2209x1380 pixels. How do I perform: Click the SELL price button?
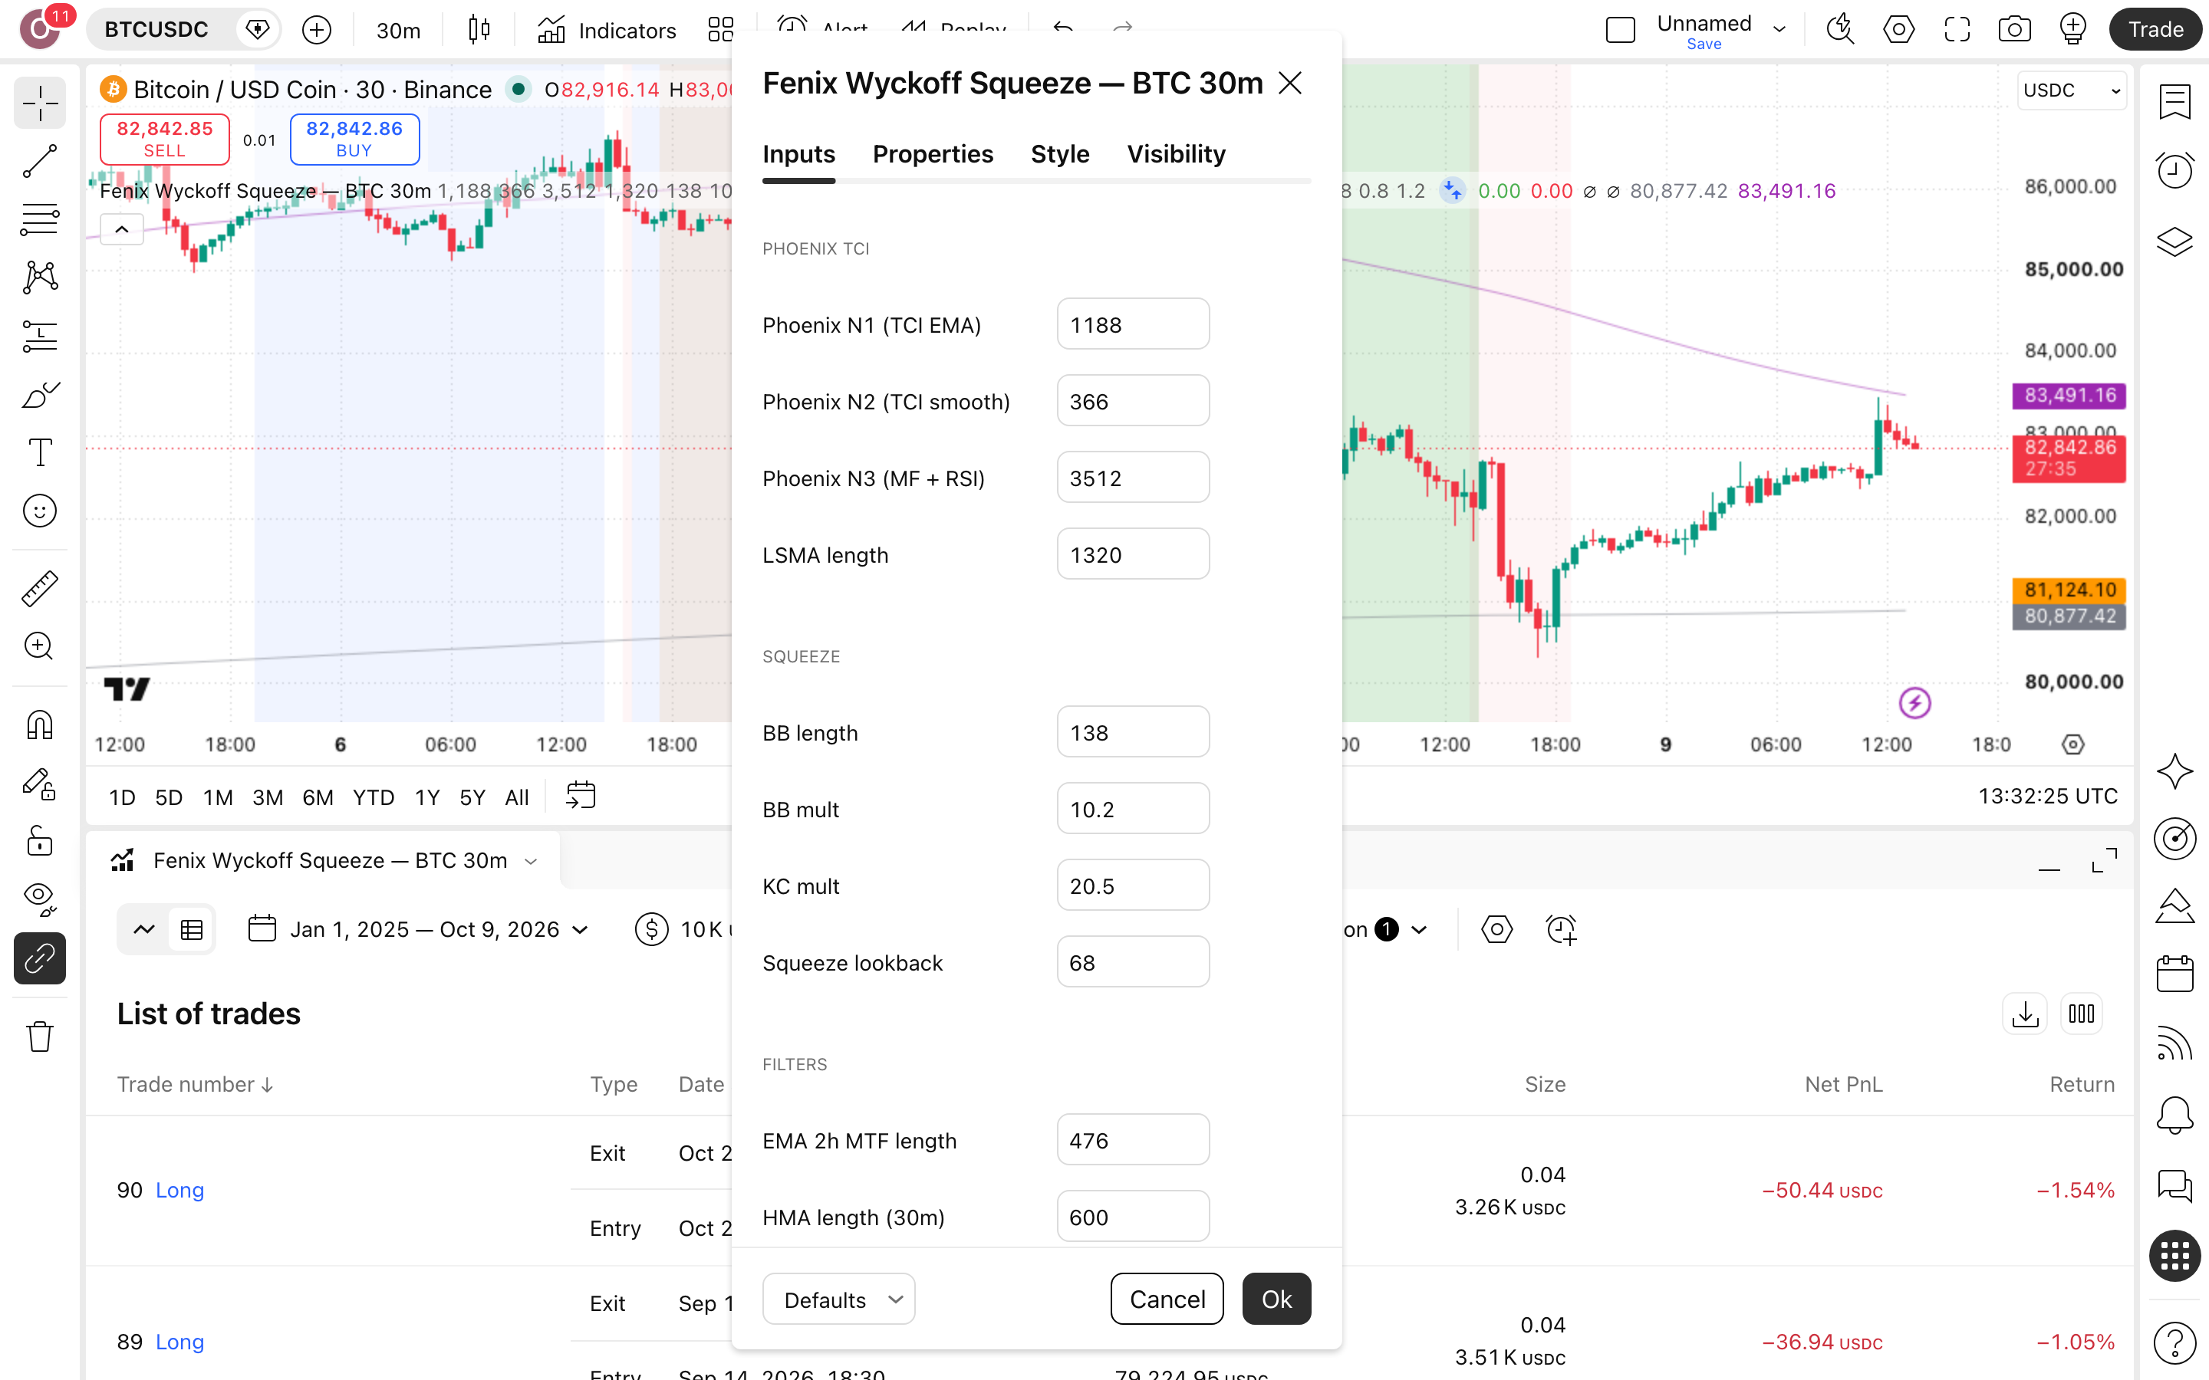pyautogui.click(x=164, y=139)
